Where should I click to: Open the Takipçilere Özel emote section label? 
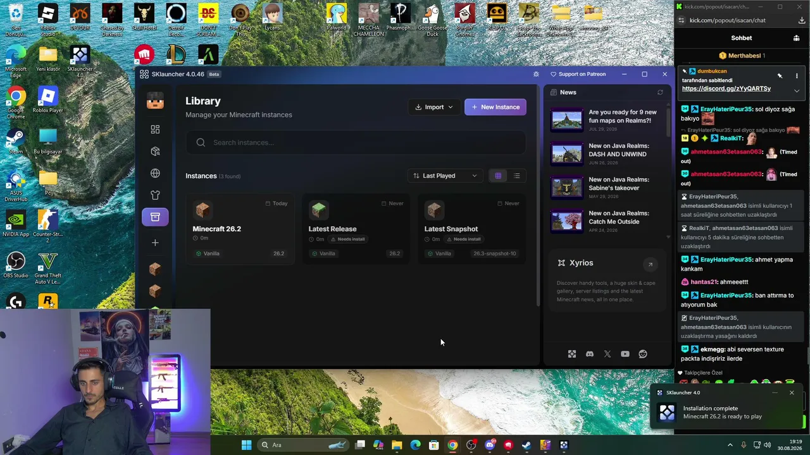pos(704,373)
